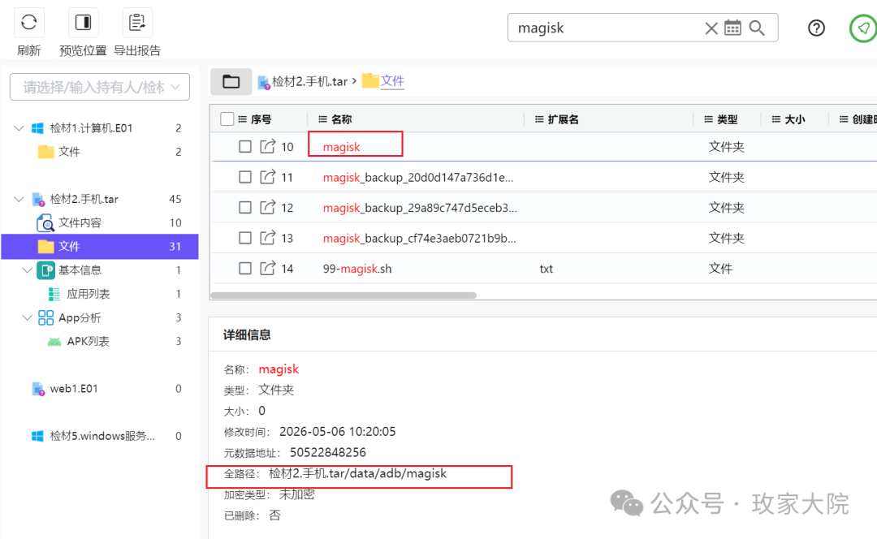Check the box for row 11
Image resolution: width=877 pixels, height=539 pixels.
[x=245, y=177]
